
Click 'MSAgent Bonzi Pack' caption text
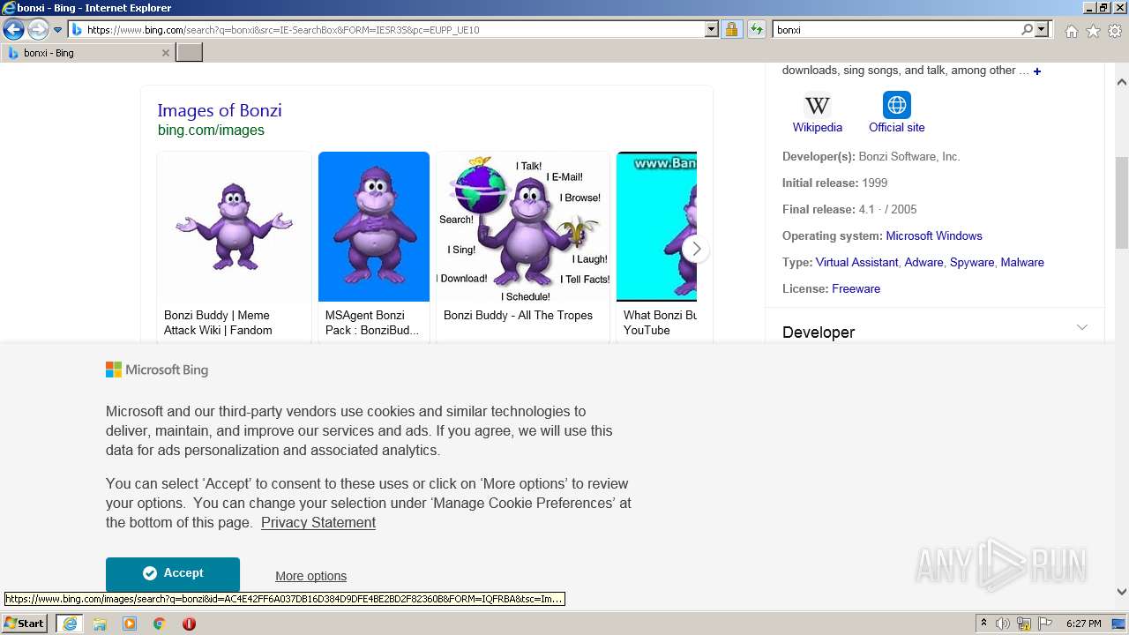click(372, 323)
